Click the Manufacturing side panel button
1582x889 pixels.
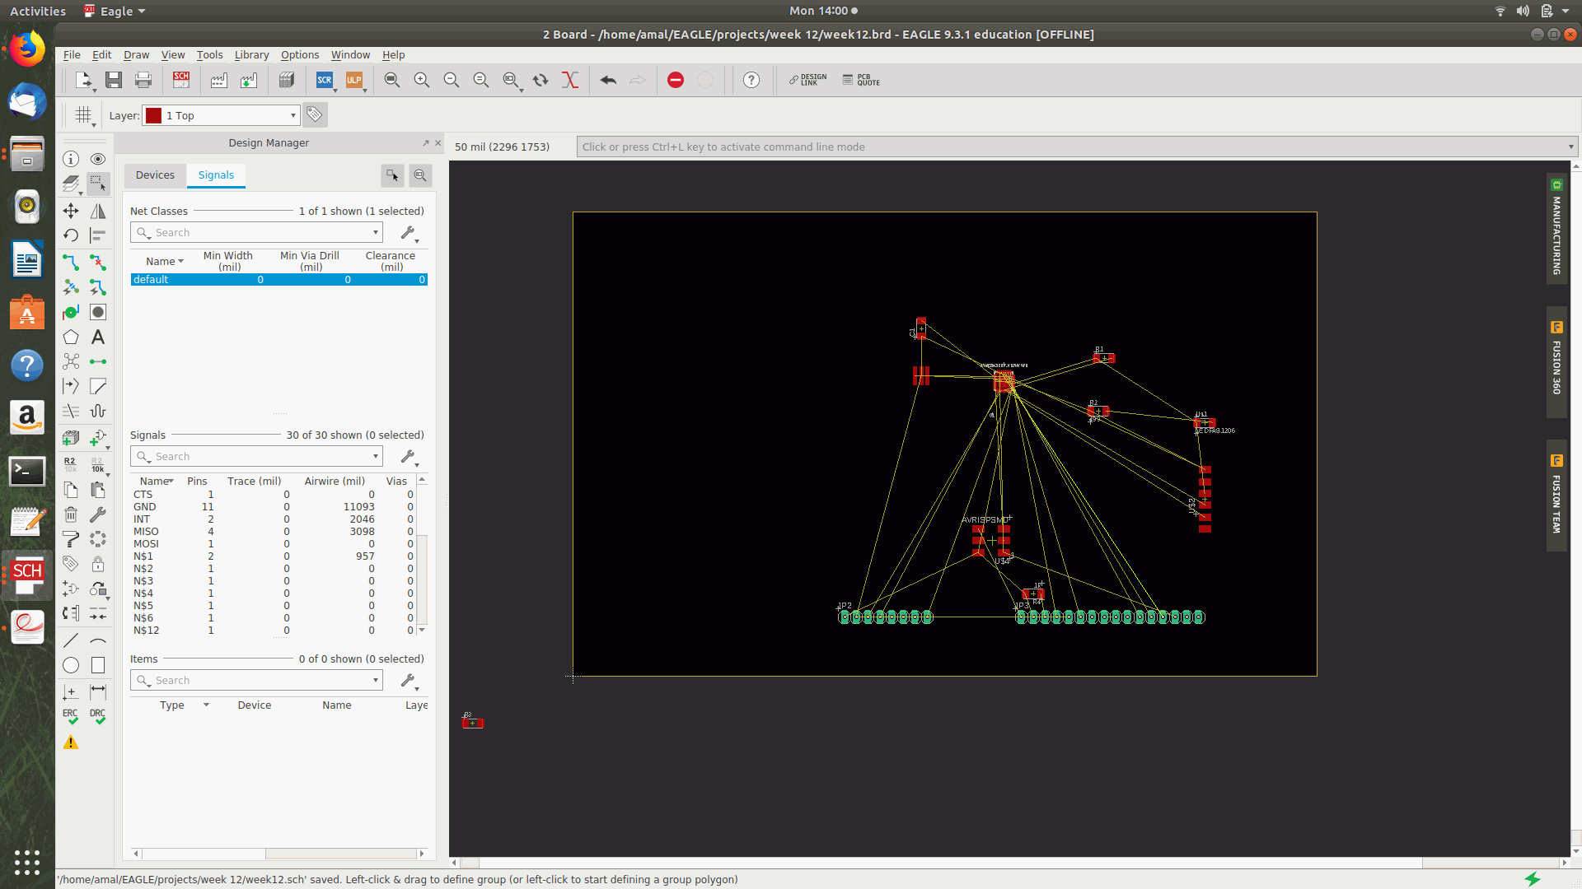1556,229
